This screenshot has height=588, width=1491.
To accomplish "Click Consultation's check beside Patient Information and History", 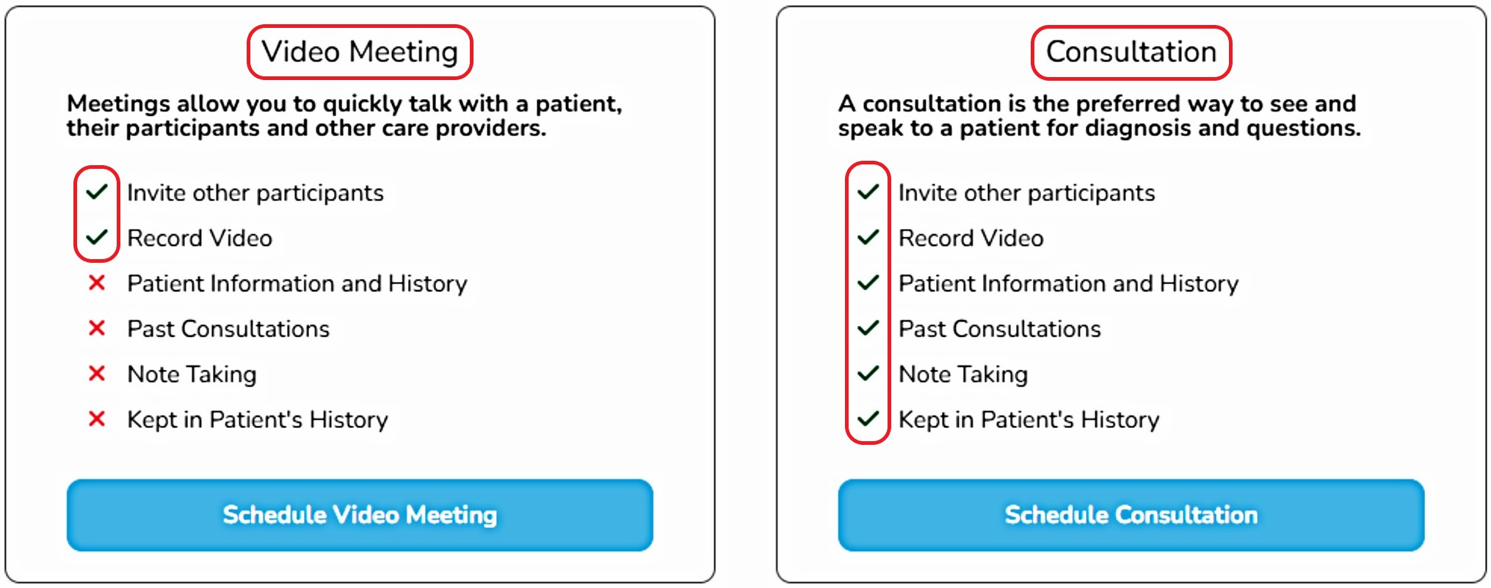I will tap(868, 283).
